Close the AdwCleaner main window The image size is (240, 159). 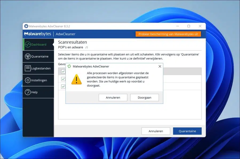(200, 26)
